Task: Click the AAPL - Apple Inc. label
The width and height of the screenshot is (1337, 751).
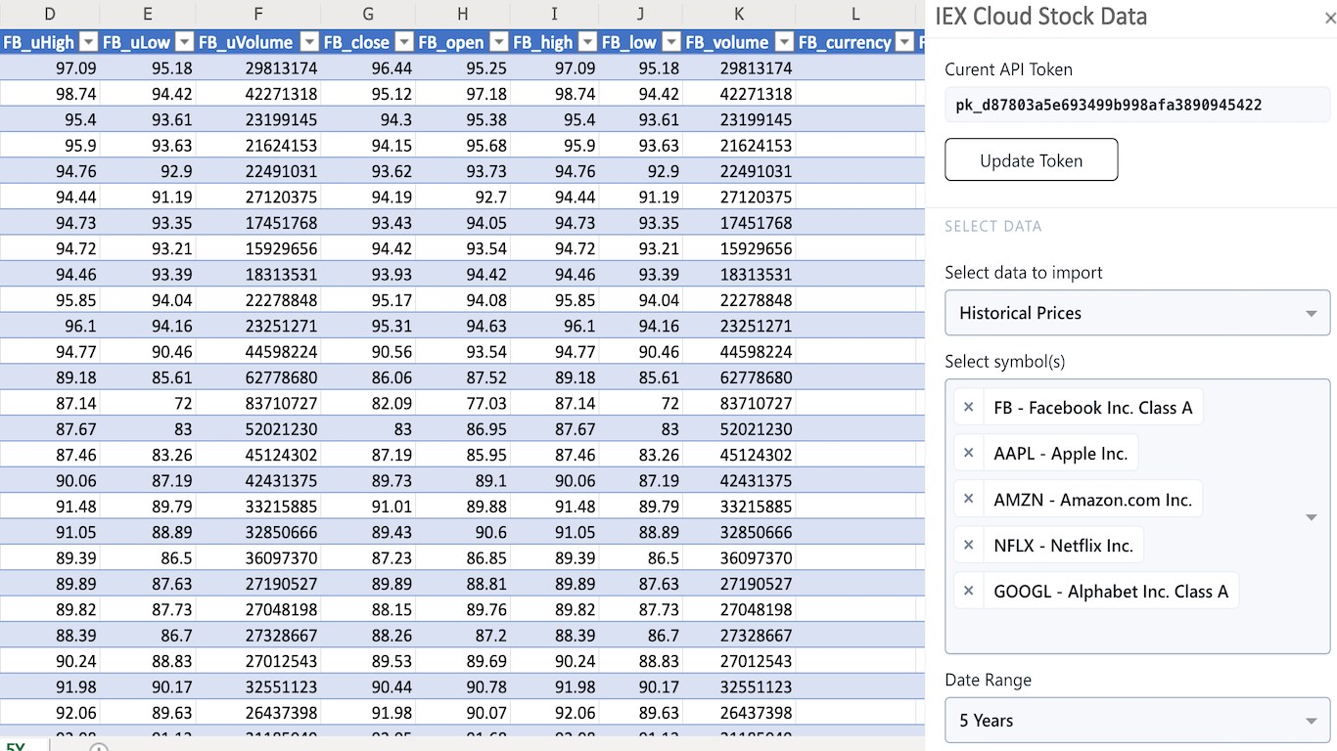Action: (x=1061, y=454)
